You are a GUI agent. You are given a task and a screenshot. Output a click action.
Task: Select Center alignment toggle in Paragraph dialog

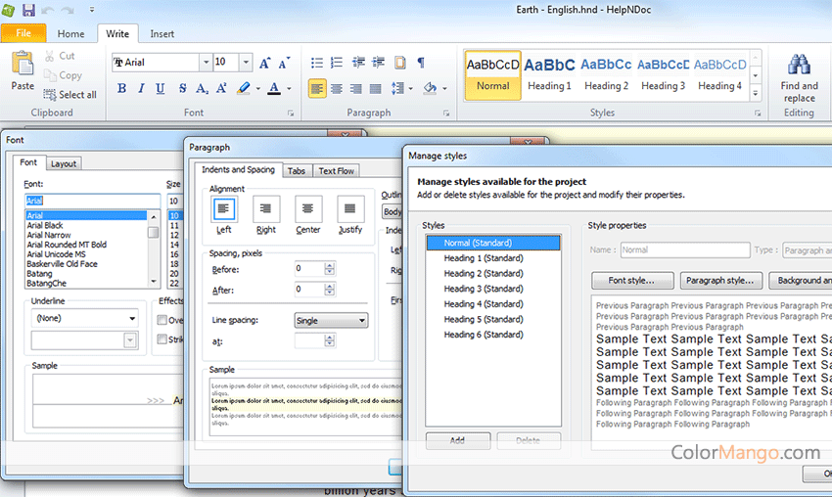pos(308,208)
